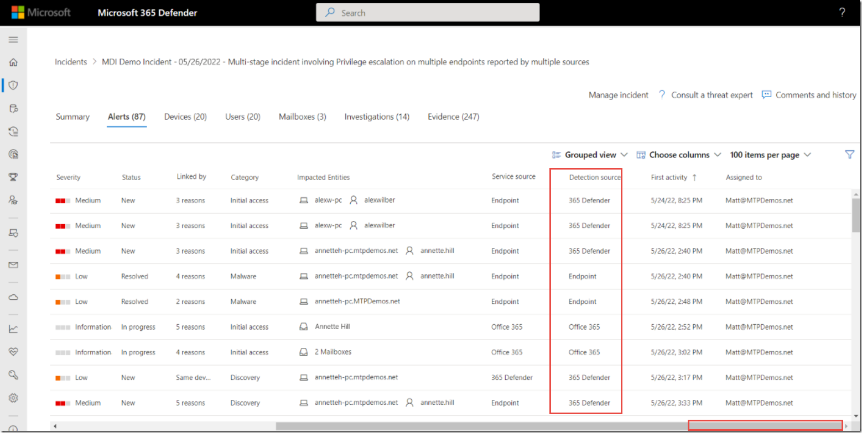Open Permissions key icon in sidebar
Image resolution: width=862 pixels, height=433 pixels.
13,375
